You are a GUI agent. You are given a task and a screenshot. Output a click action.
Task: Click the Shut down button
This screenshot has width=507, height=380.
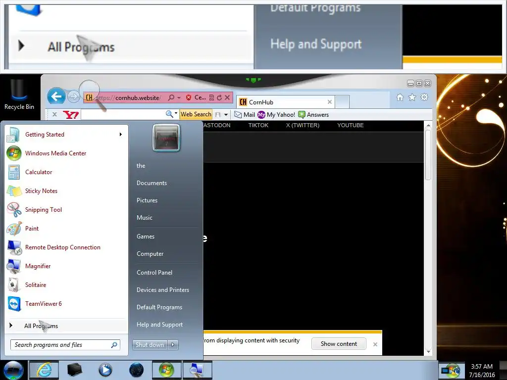coord(150,345)
